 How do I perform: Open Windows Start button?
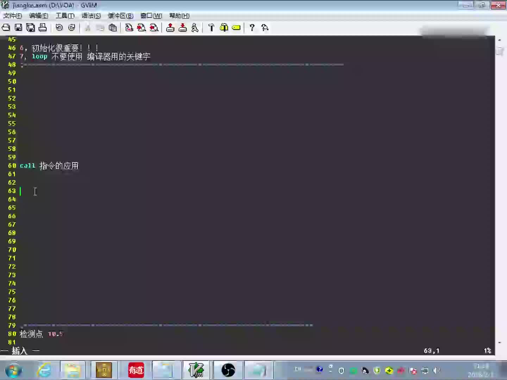pos(14,370)
